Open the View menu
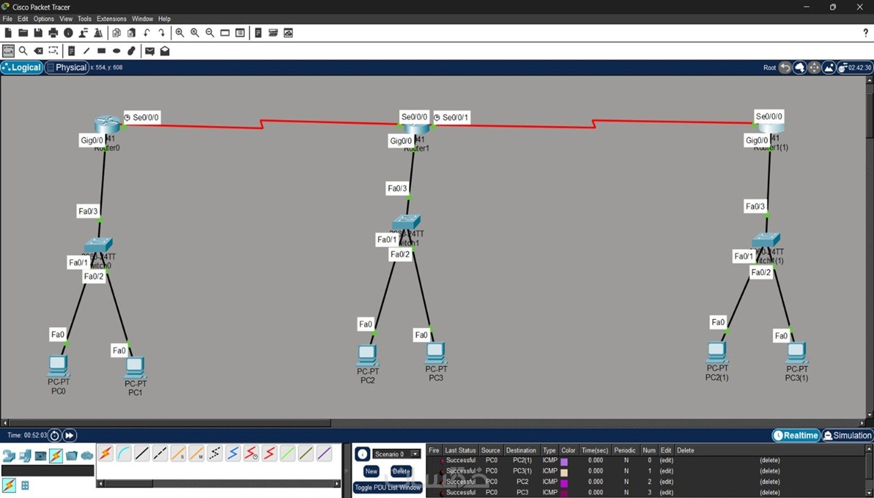The height and width of the screenshot is (498, 874). 66,19
